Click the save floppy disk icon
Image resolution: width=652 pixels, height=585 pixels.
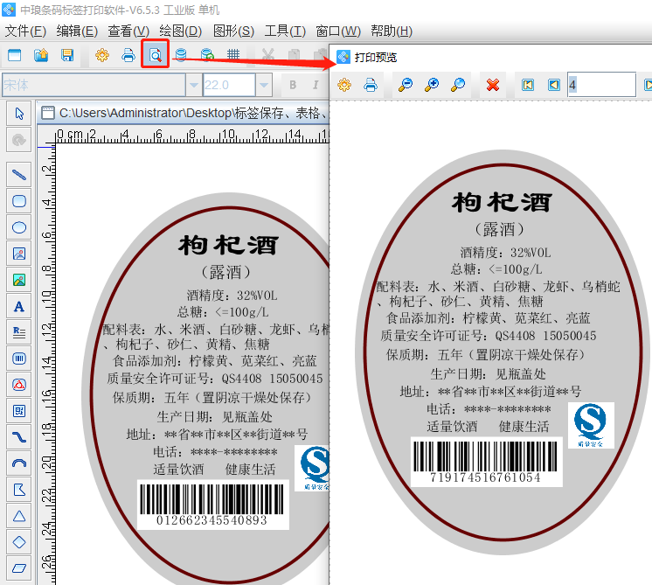tap(66, 55)
